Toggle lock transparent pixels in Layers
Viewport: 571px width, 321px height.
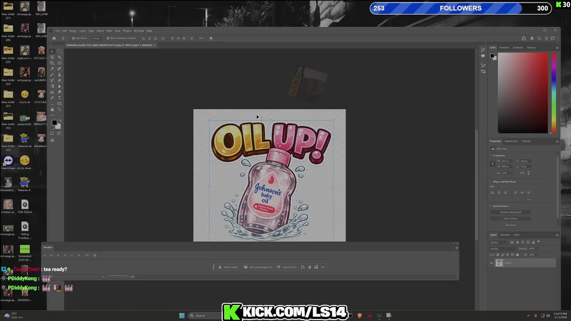click(498, 255)
